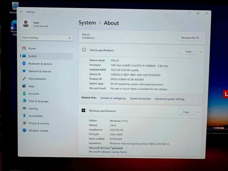Open Time & language settings
The height and width of the screenshot is (171, 228).
pyautogui.click(x=46, y=101)
